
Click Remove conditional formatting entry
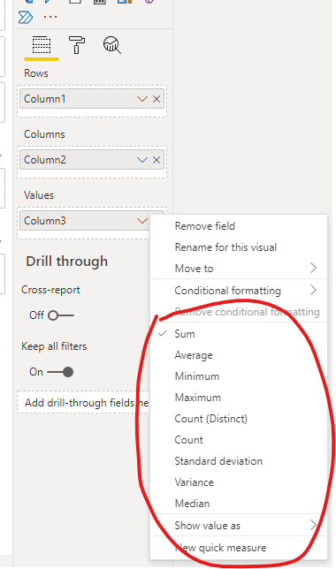(239, 312)
